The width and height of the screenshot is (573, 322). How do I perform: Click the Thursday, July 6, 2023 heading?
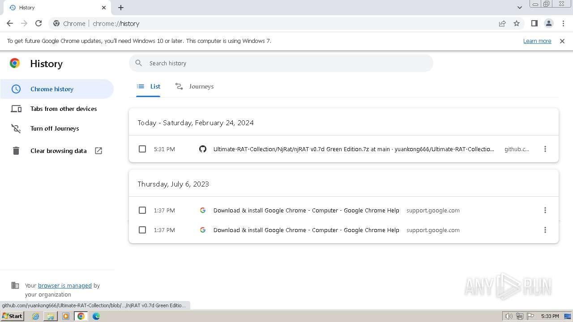tap(173, 184)
